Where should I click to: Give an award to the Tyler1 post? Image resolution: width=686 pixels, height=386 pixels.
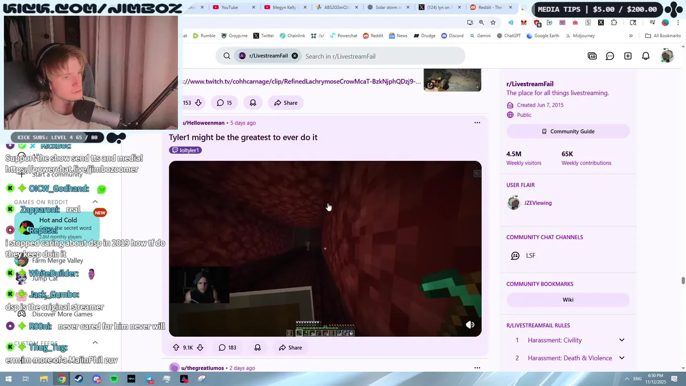click(257, 347)
